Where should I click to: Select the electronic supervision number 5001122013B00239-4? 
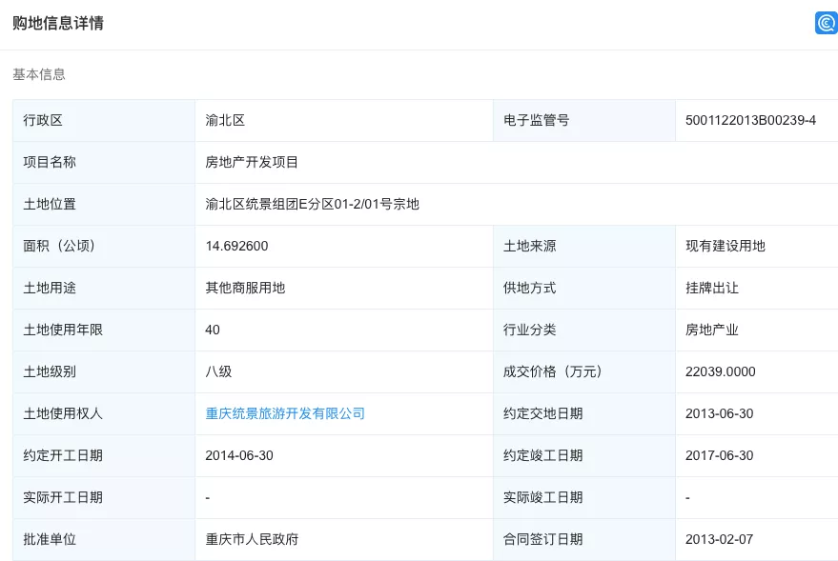click(x=750, y=120)
